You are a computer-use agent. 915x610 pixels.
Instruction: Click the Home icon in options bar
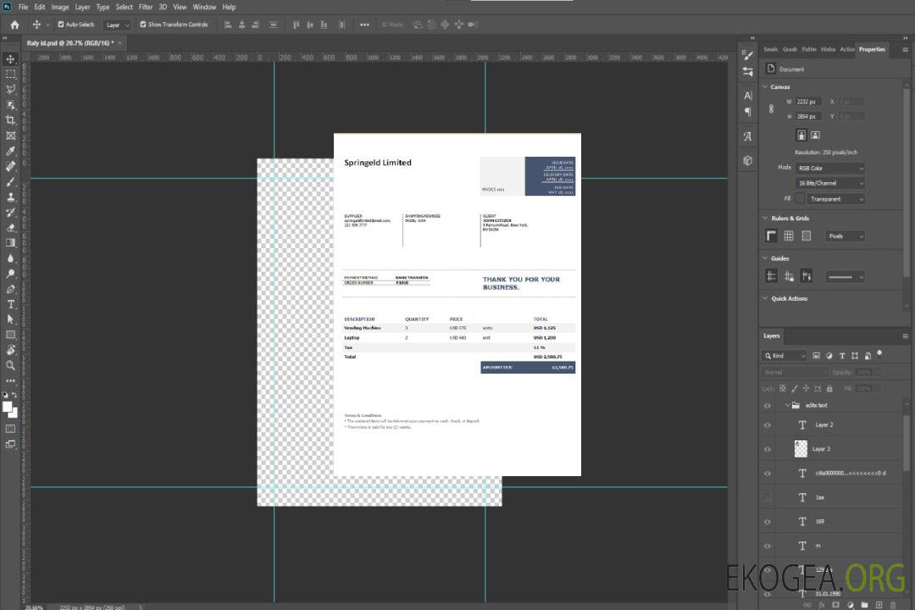(14, 25)
